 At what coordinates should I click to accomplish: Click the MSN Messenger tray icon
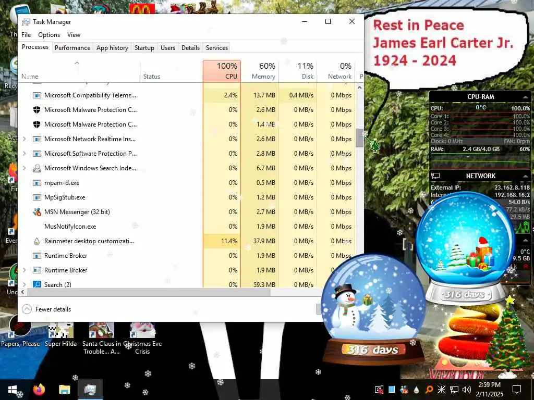404,390
